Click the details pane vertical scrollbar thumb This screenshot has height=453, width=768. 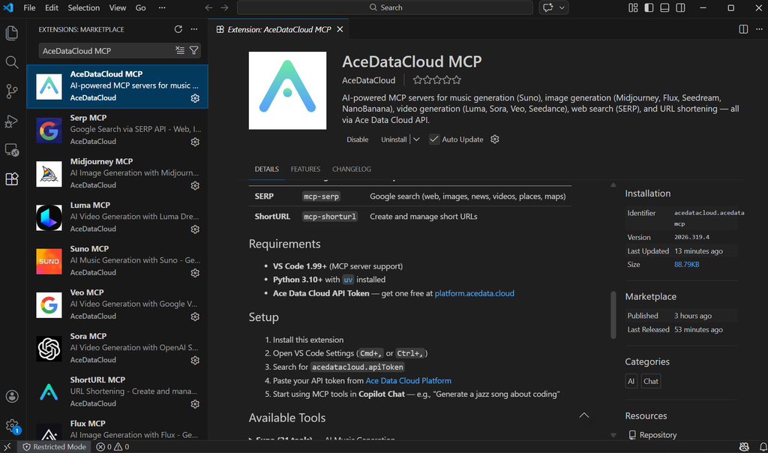click(613, 314)
